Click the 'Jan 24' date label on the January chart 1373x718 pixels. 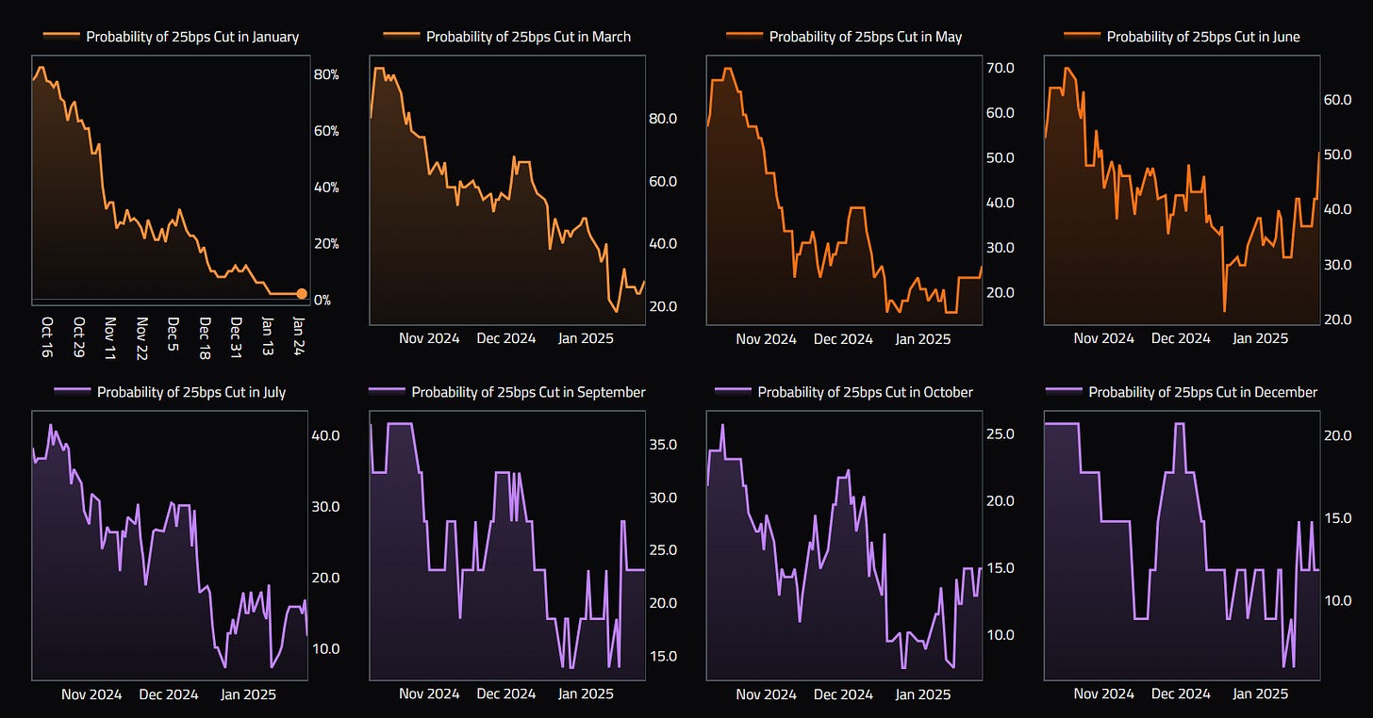(x=300, y=337)
